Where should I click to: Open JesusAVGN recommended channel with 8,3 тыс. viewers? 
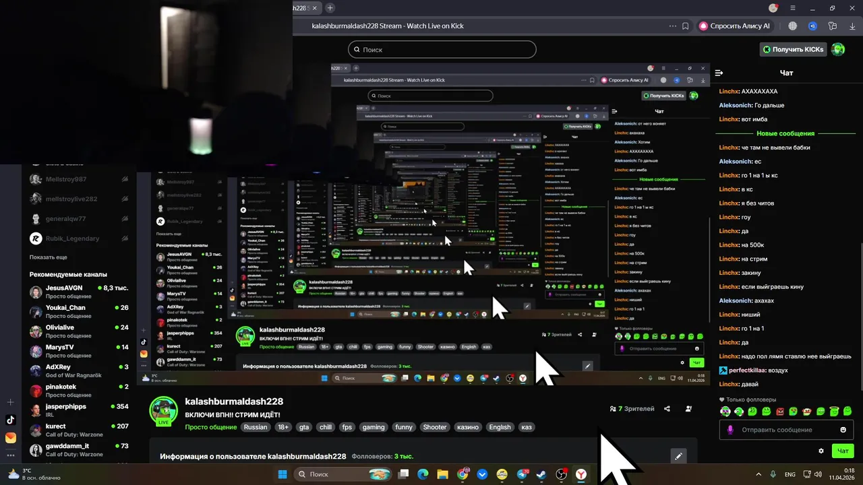click(80, 292)
